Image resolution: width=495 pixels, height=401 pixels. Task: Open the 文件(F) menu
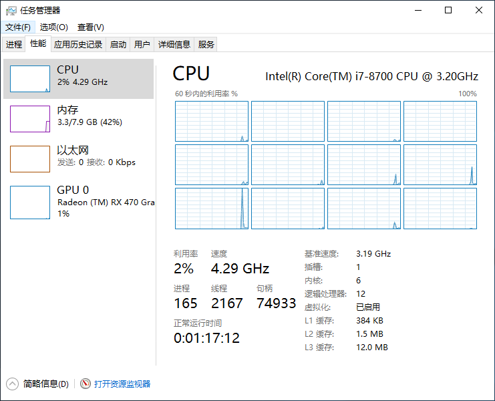18,27
